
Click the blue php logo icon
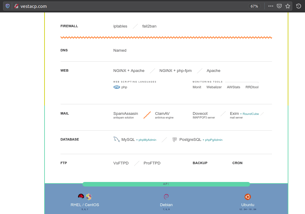click(117, 87)
